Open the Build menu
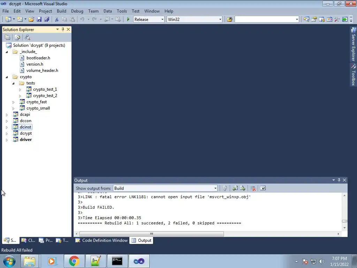357x268 pixels. pos(61,11)
